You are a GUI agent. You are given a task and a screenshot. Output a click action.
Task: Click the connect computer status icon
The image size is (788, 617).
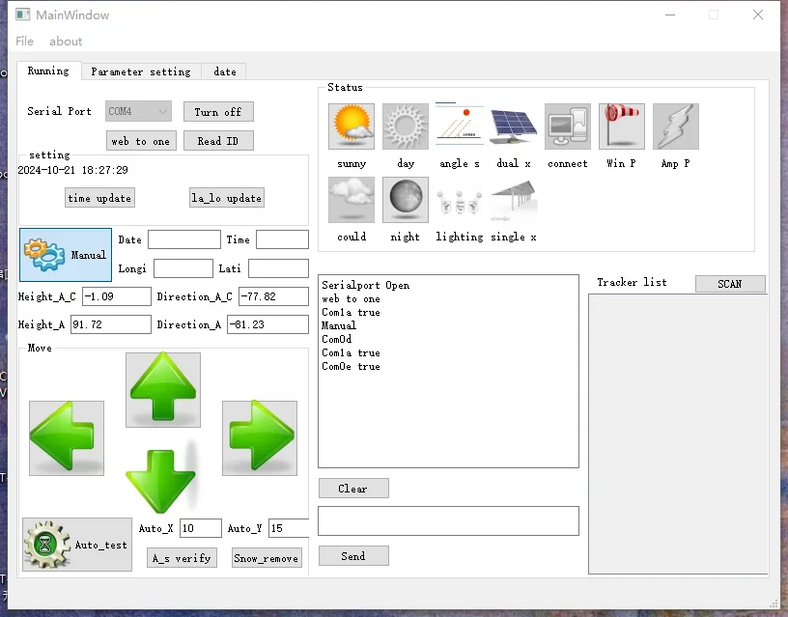(568, 126)
